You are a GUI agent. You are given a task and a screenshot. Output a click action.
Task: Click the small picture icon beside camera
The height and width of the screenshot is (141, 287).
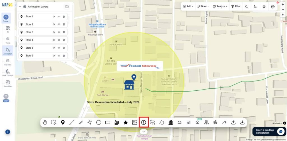coord(189,123)
